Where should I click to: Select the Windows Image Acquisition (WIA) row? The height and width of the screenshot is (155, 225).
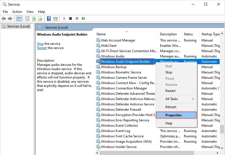158,141
